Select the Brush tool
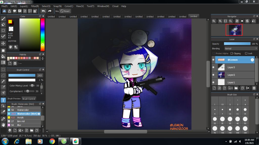This screenshot has width=259, height=145. (3, 19)
